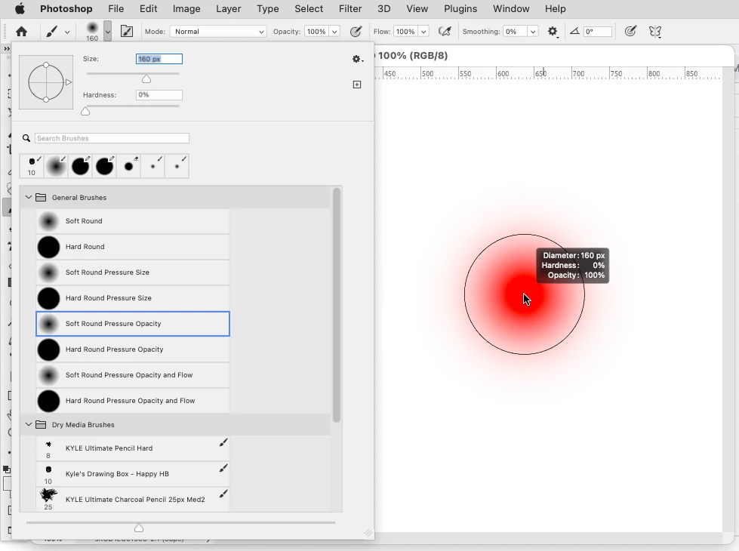This screenshot has width=739, height=551.
Task: Open the Edit menu
Action: [x=149, y=8]
